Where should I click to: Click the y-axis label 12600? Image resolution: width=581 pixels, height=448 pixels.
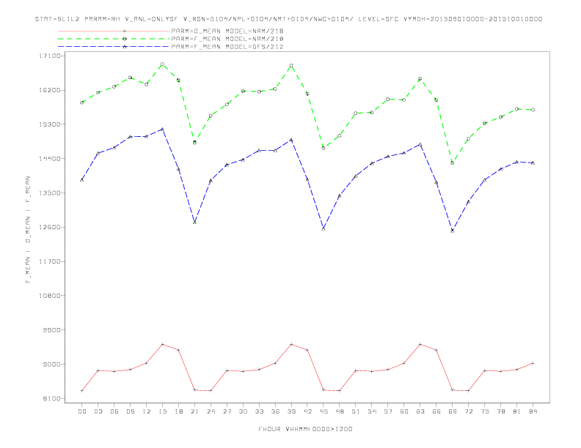(x=50, y=227)
